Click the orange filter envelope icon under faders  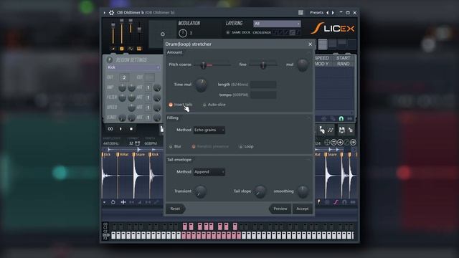pos(121,49)
